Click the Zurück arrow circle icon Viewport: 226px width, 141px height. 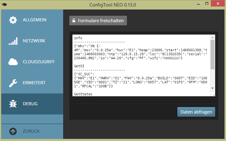click(x=13, y=131)
